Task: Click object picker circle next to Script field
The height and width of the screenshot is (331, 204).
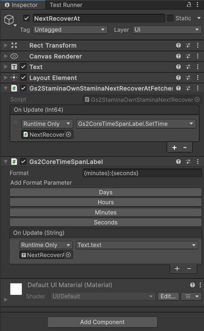Action: click(x=197, y=100)
